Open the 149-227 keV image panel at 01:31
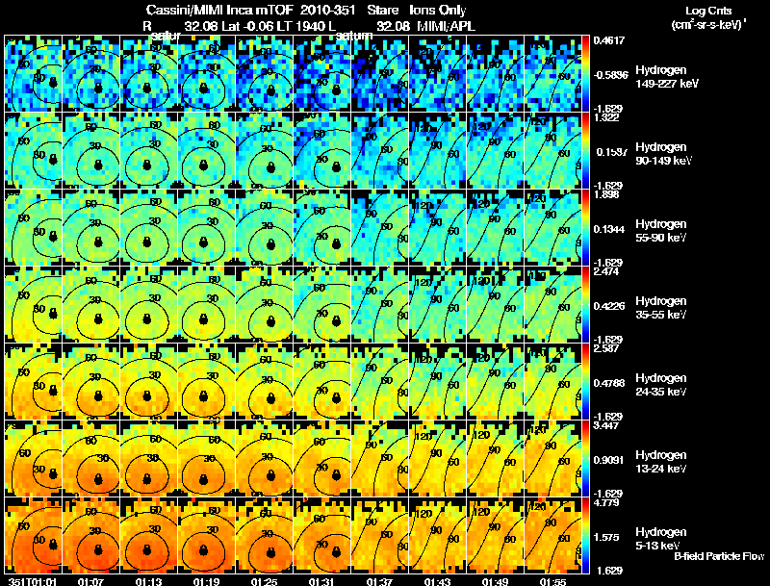Image resolution: width=770 pixels, height=586 pixels. (322, 73)
